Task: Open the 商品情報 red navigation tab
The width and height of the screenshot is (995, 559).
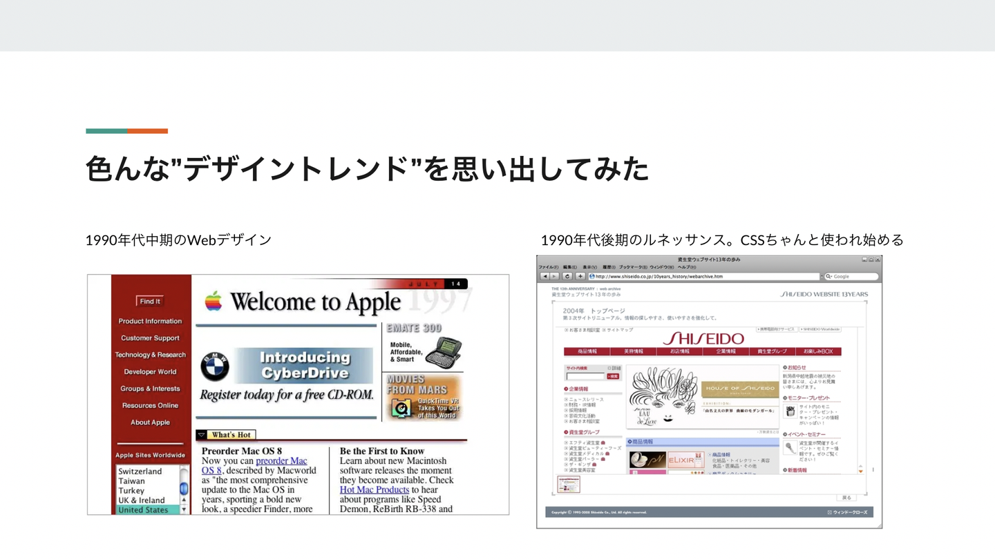Action: (x=587, y=351)
